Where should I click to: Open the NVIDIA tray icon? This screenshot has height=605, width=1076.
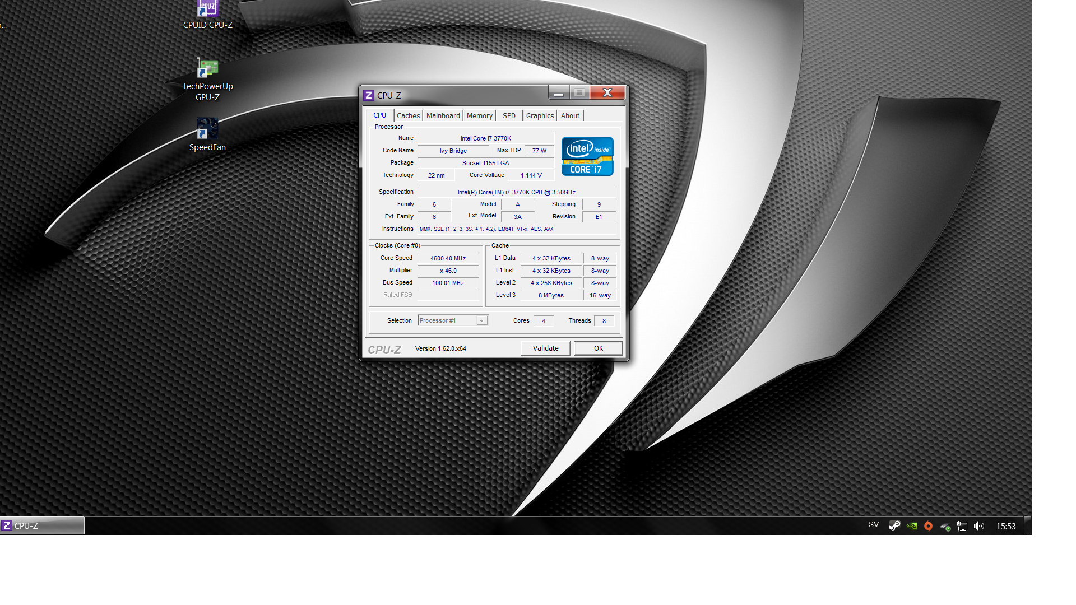click(912, 526)
